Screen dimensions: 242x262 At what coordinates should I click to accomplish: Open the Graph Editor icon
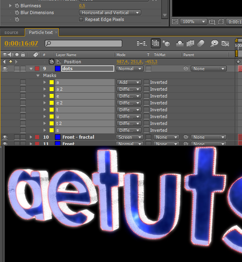click(x=225, y=44)
